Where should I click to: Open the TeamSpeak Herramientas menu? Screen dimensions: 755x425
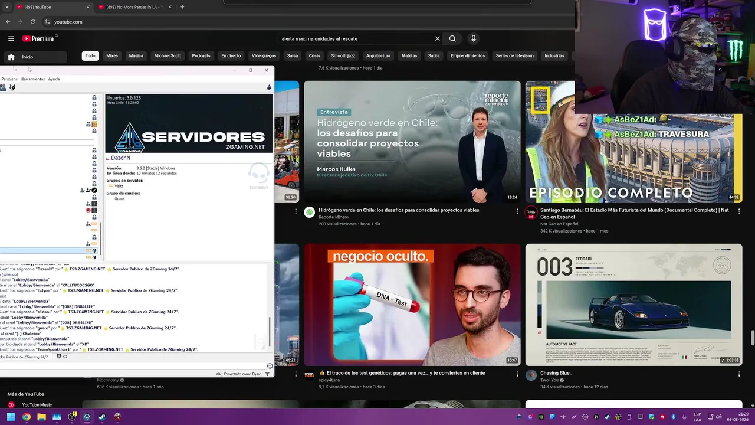click(32, 79)
